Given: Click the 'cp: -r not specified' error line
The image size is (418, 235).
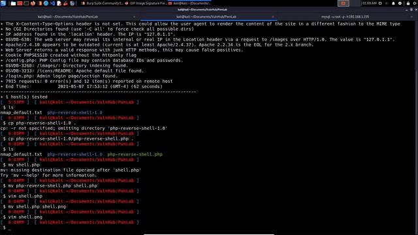Looking at the screenshot, I should coord(84,129).
